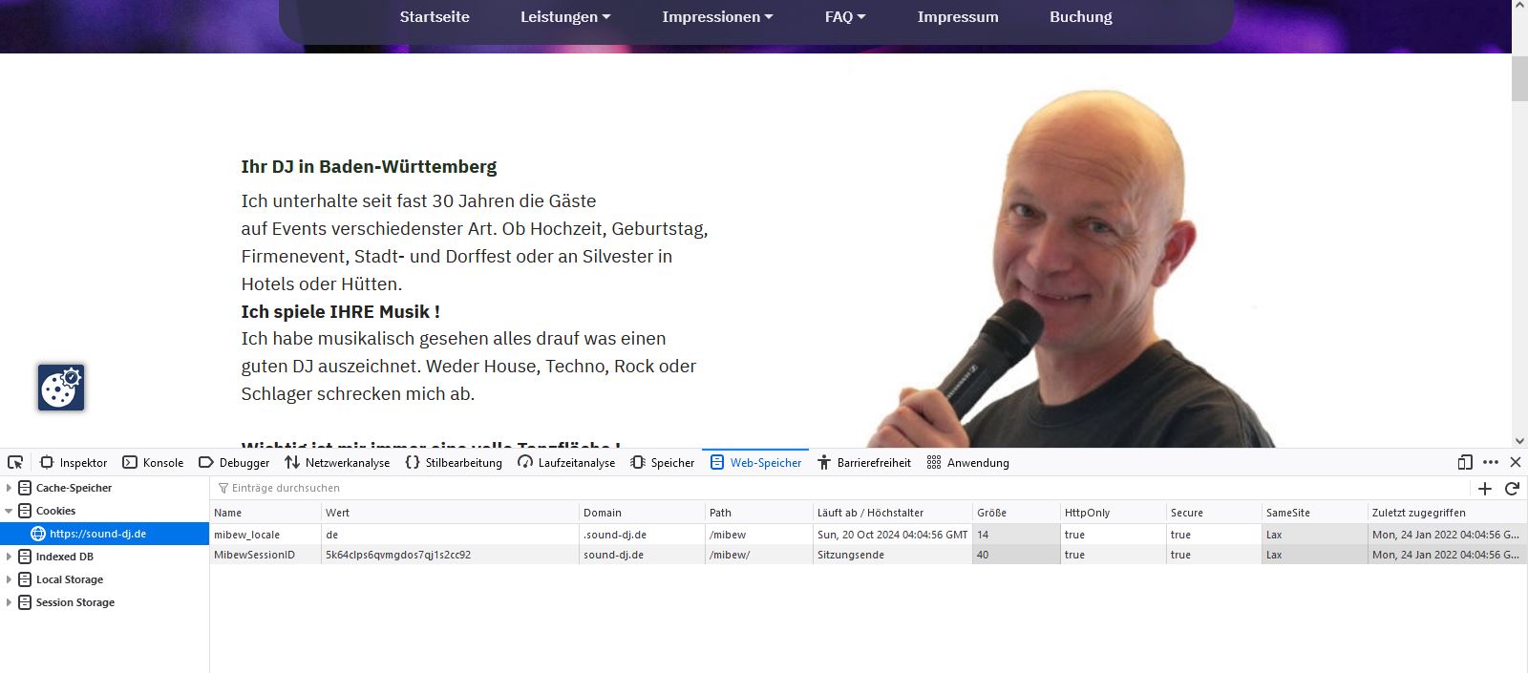Close the developer tools panel
This screenshot has width=1528, height=673.
pyautogui.click(x=1516, y=462)
